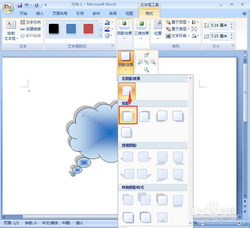250x228 pixels.
Task: Open ribbon 阴影效果 shadow effects dropdown
Action: click(125, 30)
